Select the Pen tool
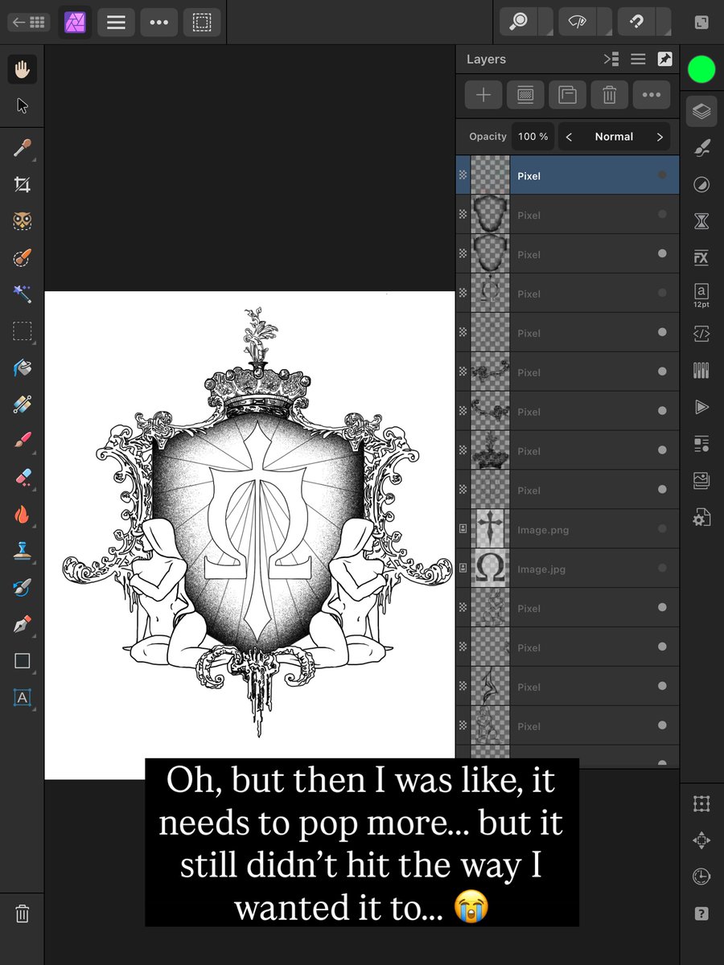724x965 pixels. (x=22, y=624)
